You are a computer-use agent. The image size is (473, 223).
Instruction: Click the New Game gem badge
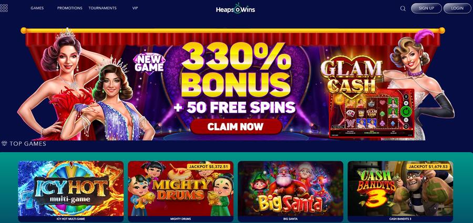click(149, 63)
